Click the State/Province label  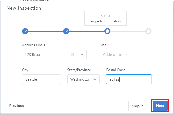coord(79,70)
